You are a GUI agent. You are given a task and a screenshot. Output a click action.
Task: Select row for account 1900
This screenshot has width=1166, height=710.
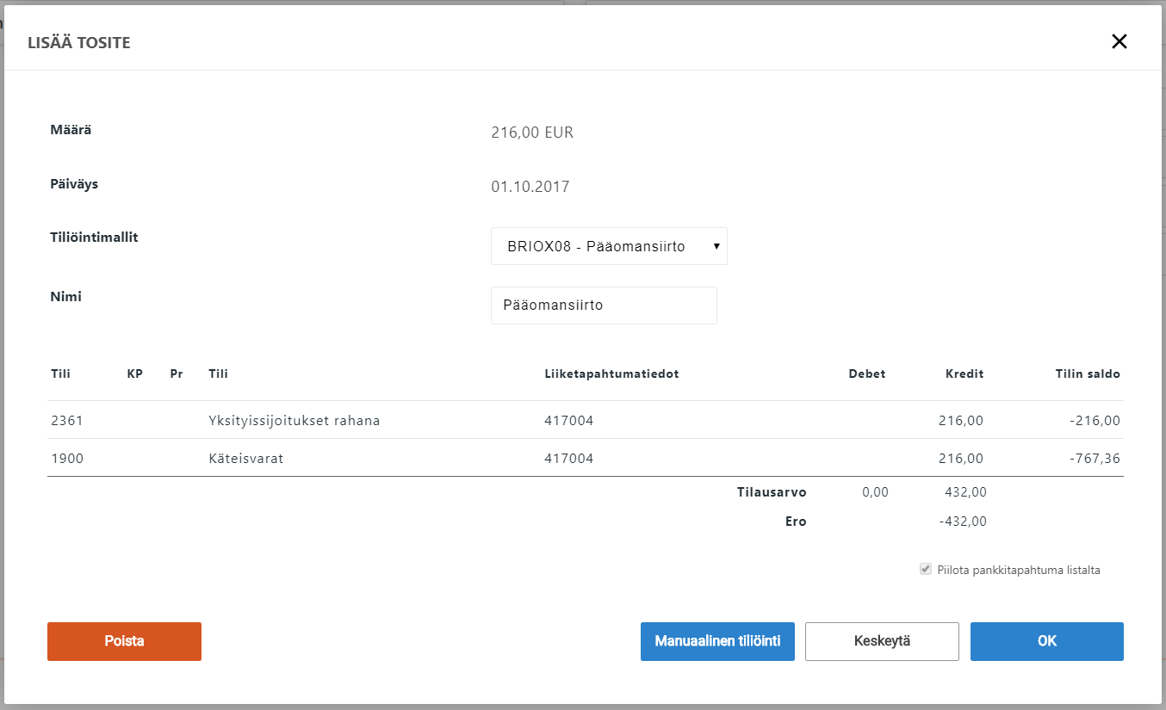click(66, 459)
